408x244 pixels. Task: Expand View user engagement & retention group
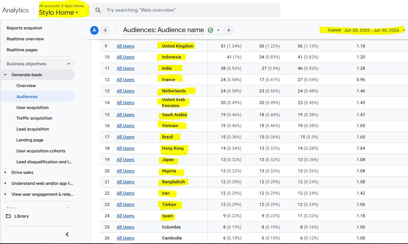pos(5,194)
